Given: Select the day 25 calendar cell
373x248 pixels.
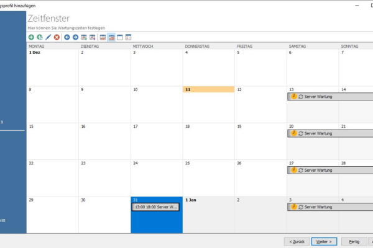Looking at the screenshot, I should 208,177.
